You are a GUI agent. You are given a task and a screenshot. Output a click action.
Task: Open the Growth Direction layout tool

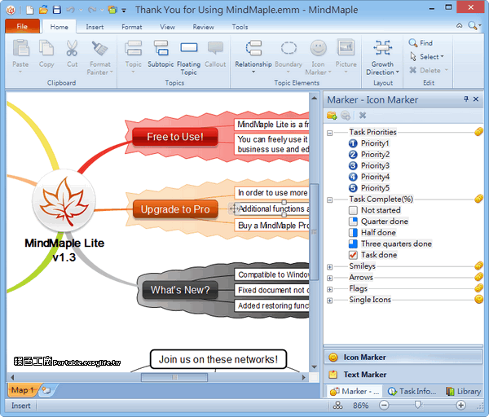pyautogui.click(x=382, y=58)
